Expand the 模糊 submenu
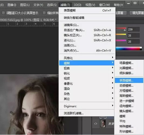 tap(87, 63)
